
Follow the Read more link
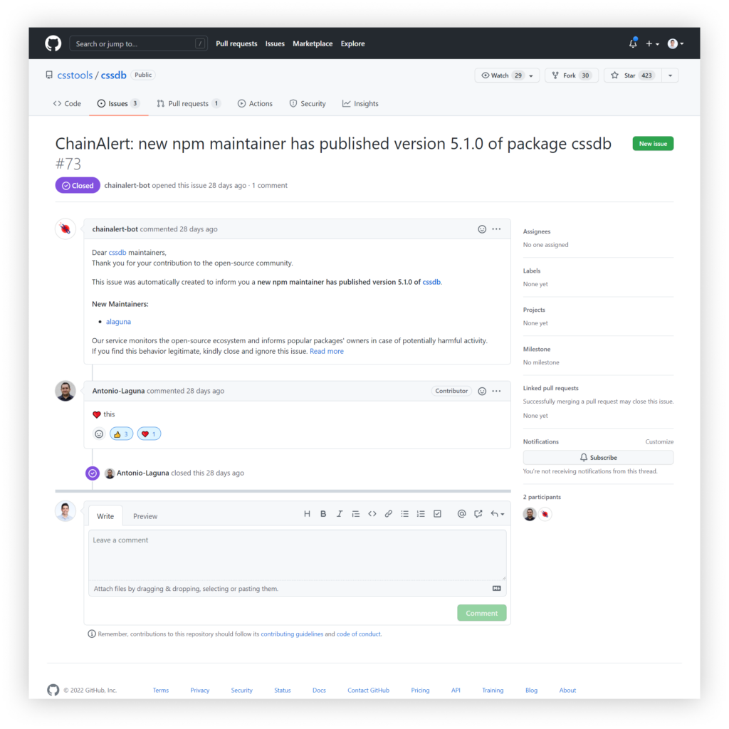tap(326, 352)
